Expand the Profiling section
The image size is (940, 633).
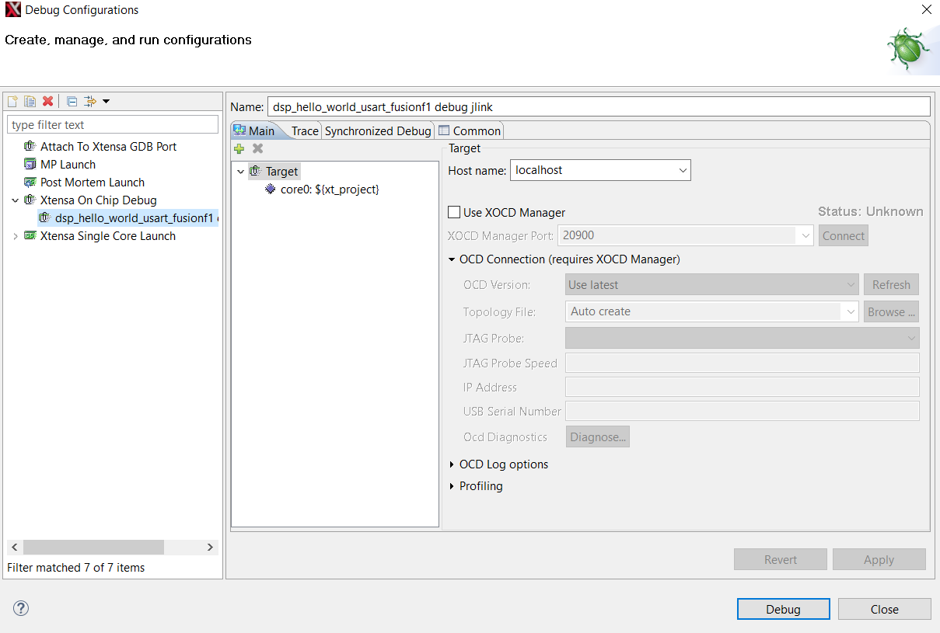pyautogui.click(x=453, y=486)
